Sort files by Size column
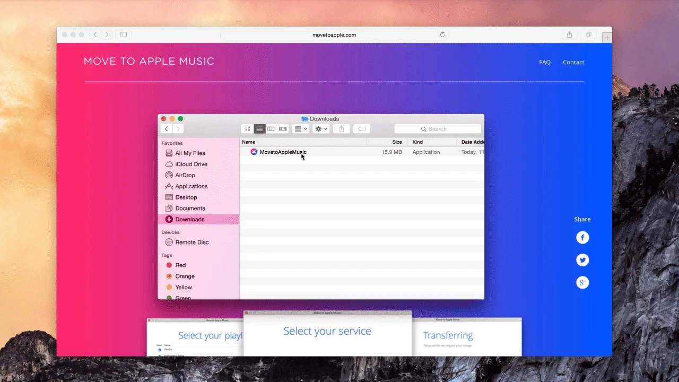This screenshot has height=382, width=679. [387, 142]
